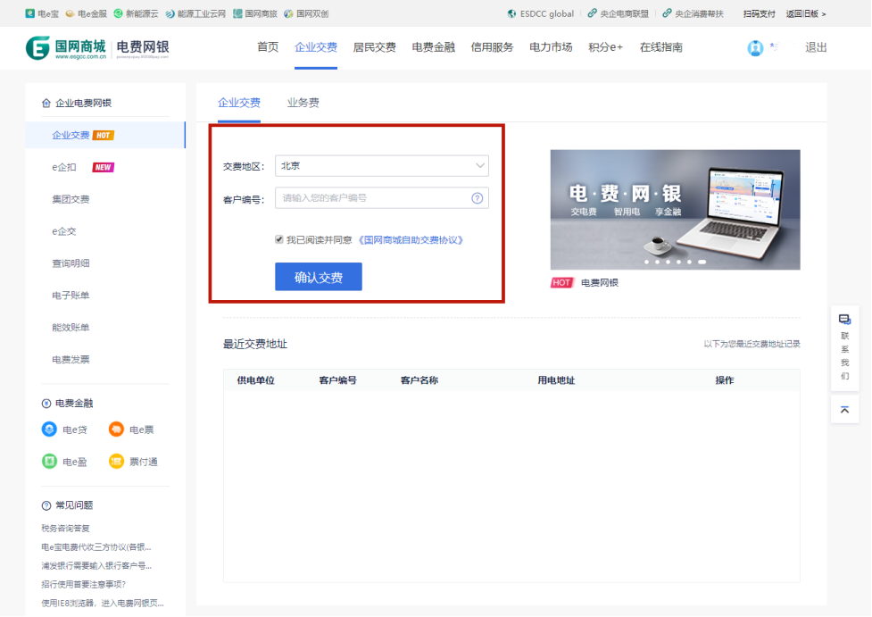Screen dimensions: 872x617
Task: Click the 客户编号 input field
Action: 382,198
